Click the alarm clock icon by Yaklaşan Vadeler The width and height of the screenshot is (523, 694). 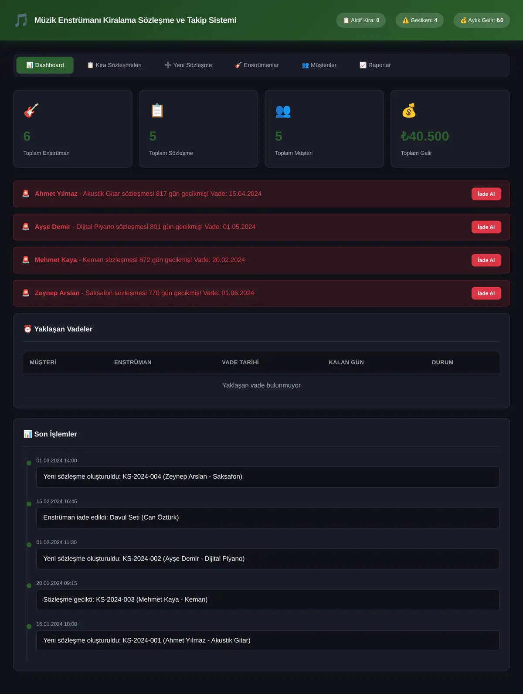coord(27,329)
